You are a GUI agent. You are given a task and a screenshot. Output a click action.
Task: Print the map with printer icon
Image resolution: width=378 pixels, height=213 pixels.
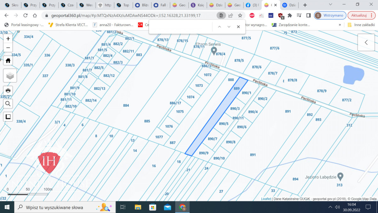pyautogui.click(x=8, y=90)
